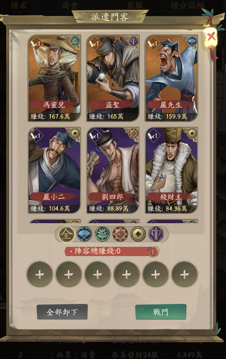Filter by gold coin attribute icon
Screen dimensions: 226x359
[x=138, y=234]
